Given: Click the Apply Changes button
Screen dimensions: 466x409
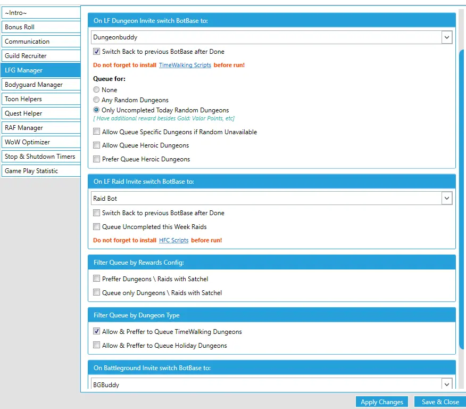Looking at the screenshot, I should (382, 402).
